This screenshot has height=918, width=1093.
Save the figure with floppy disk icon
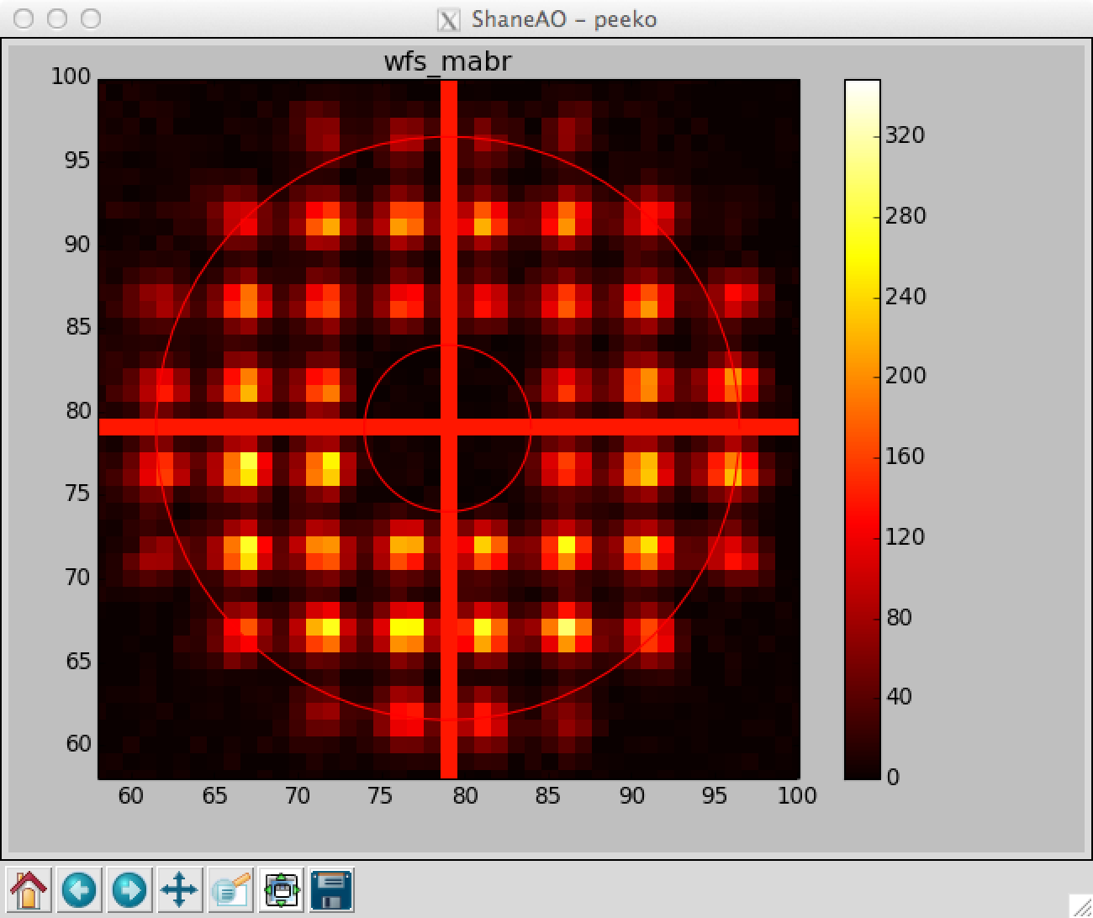330,889
